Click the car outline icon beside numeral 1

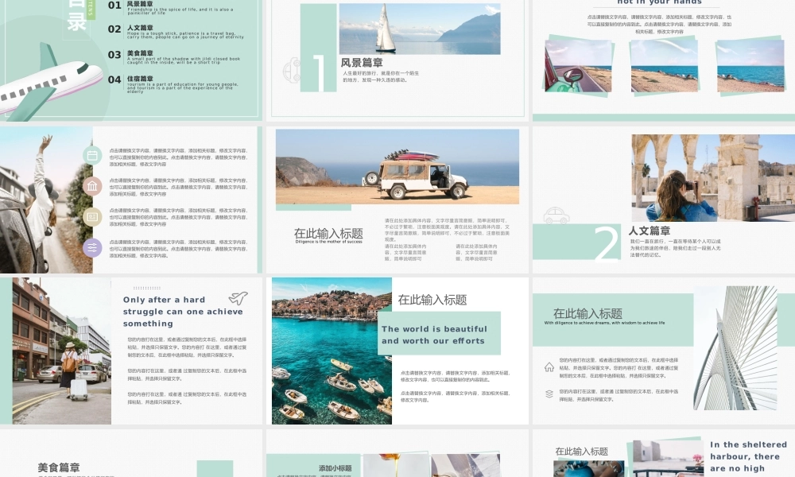pyautogui.click(x=293, y=70)
